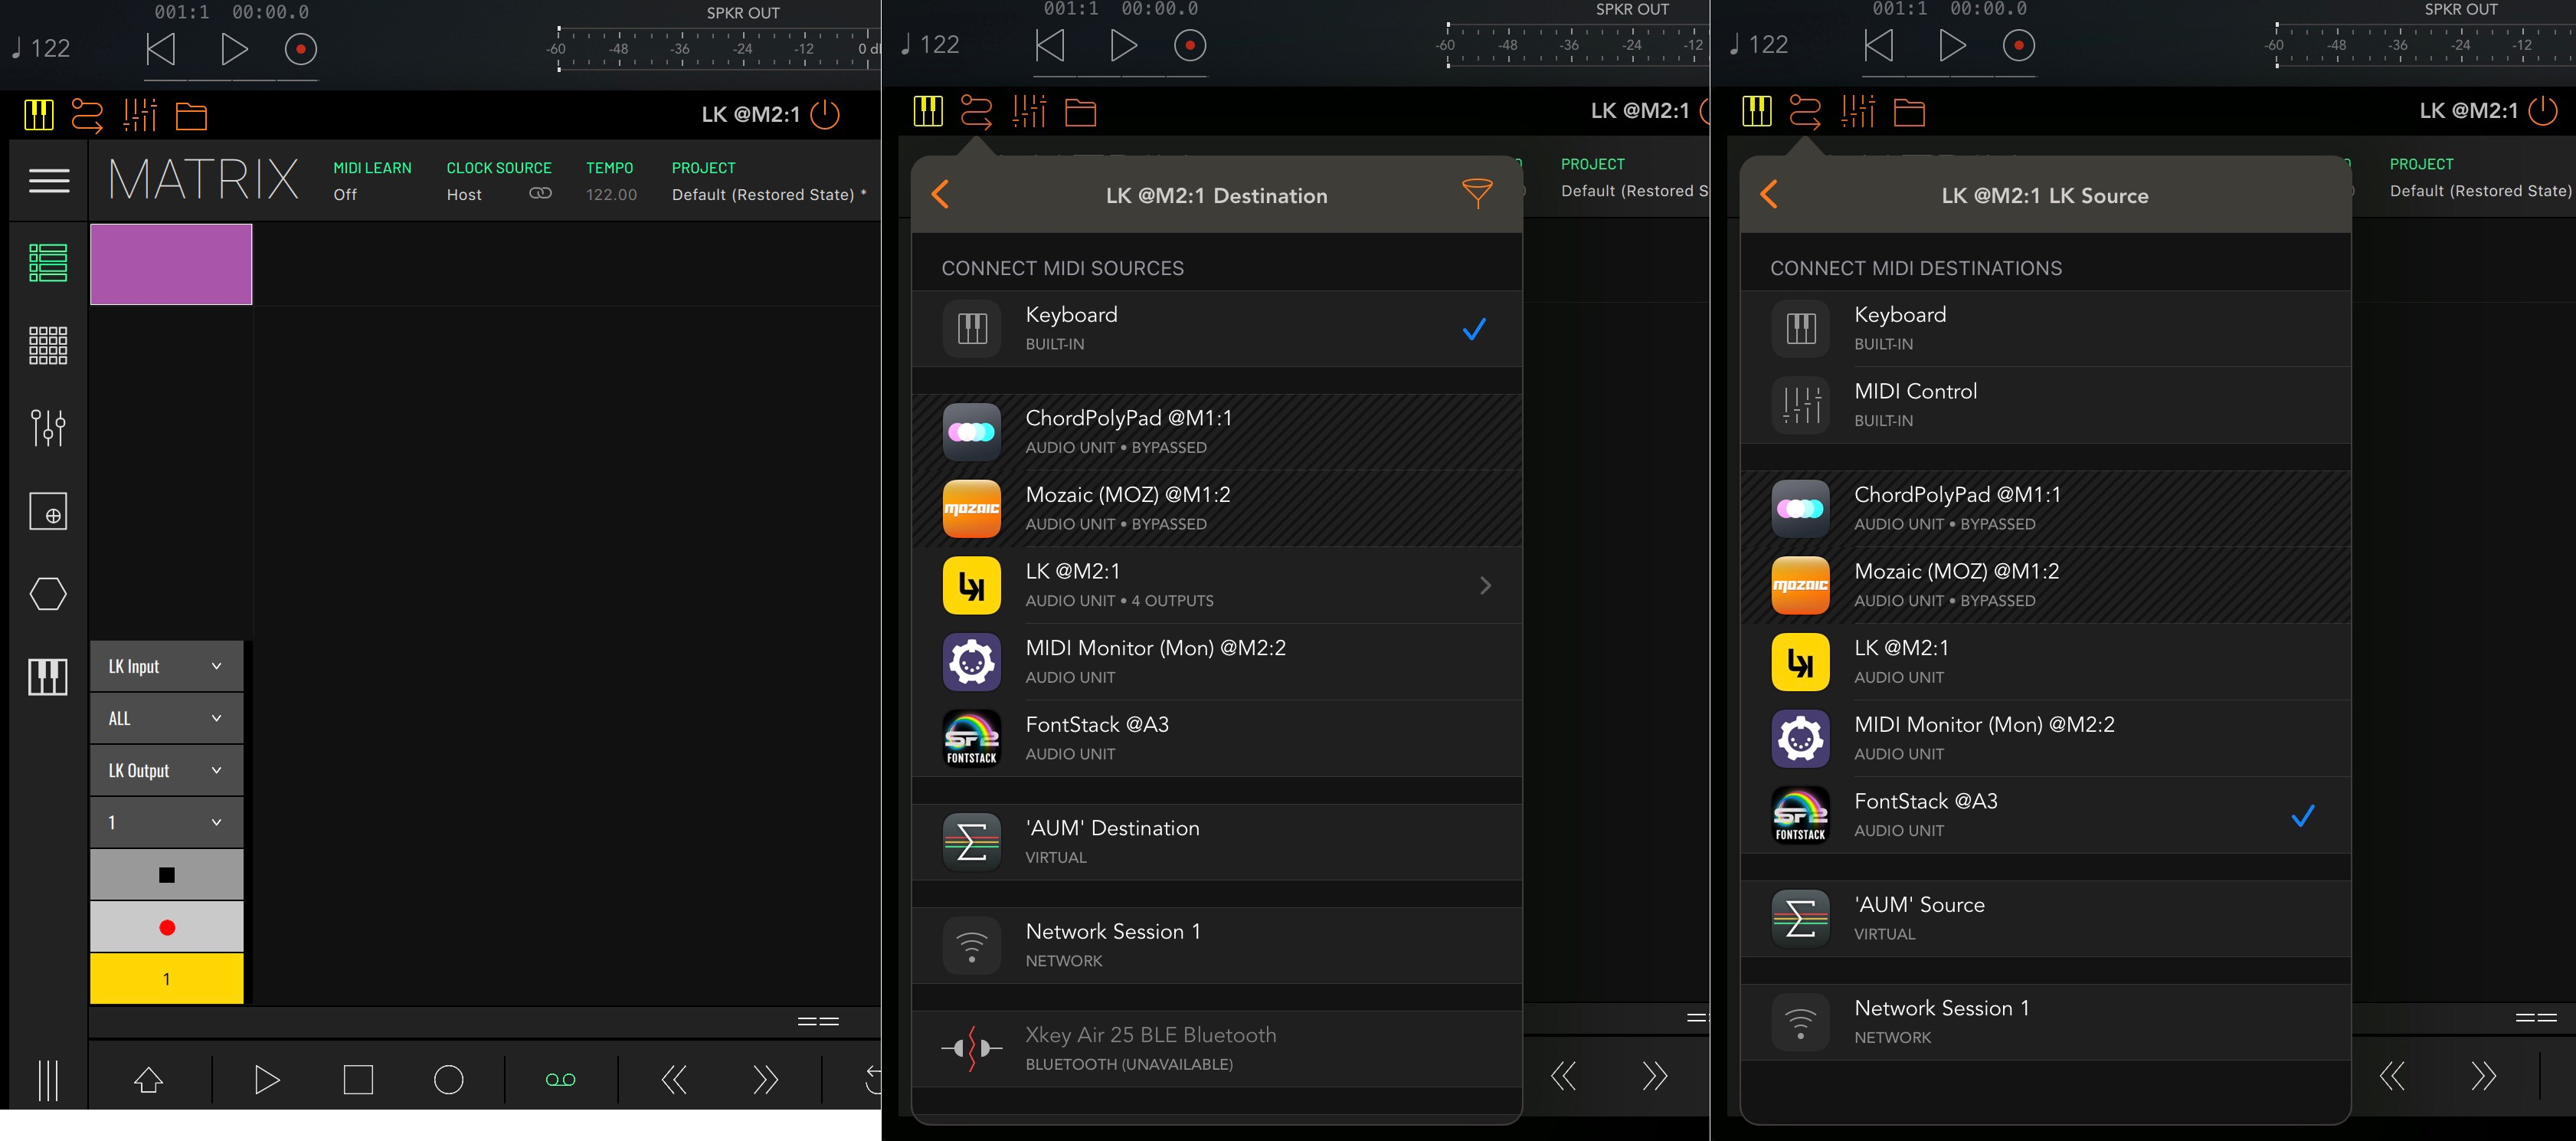Toggle the green loop button in bottom bar
2576x1141 pixels.
[561, 1080]
